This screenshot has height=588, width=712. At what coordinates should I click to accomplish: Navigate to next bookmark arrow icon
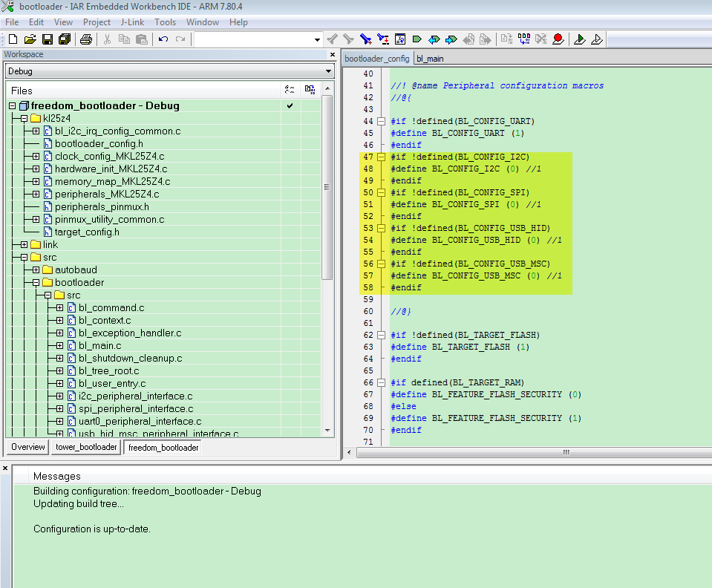[x=451, y=39]
